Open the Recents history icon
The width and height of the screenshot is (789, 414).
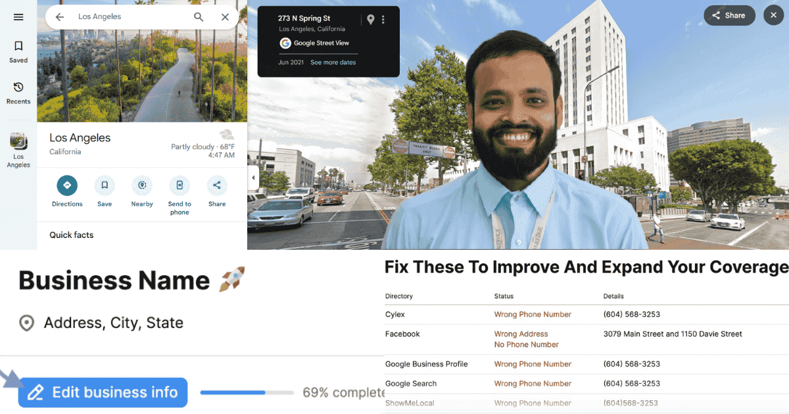tap(18, 87)
